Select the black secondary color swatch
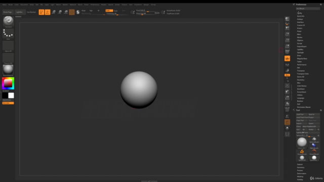 click(5, 96)
